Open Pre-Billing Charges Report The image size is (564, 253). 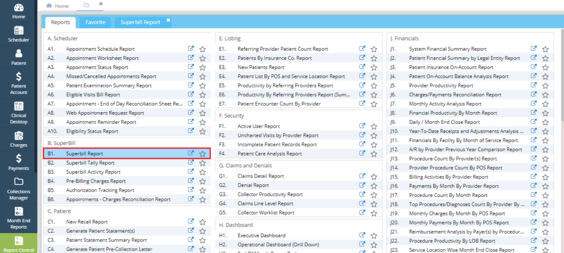pos(96,181)
